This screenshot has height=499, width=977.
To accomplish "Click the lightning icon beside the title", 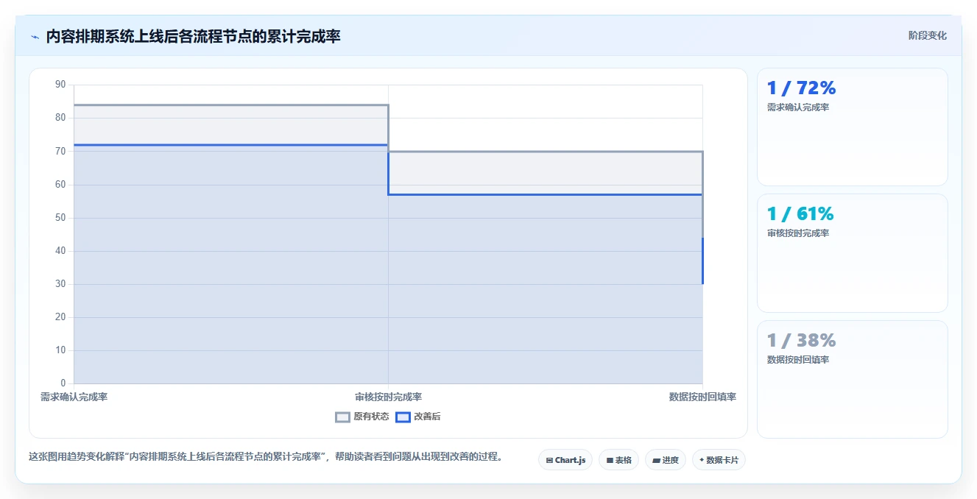I will pos(35,37).
